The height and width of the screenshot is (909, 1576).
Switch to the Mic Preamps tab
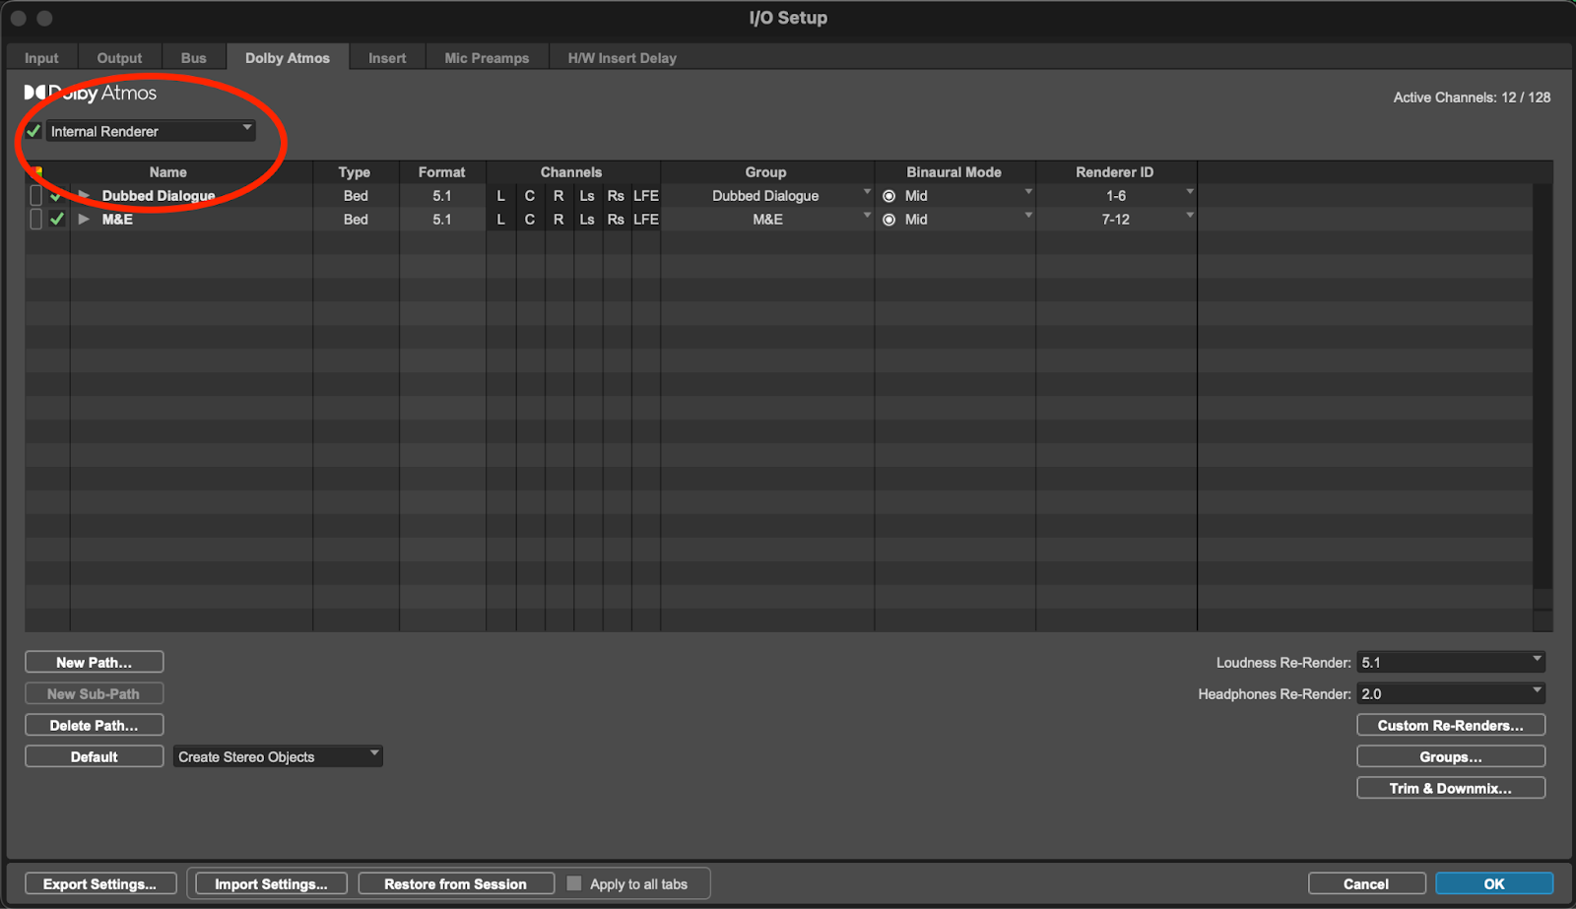(x=487, y=58)
